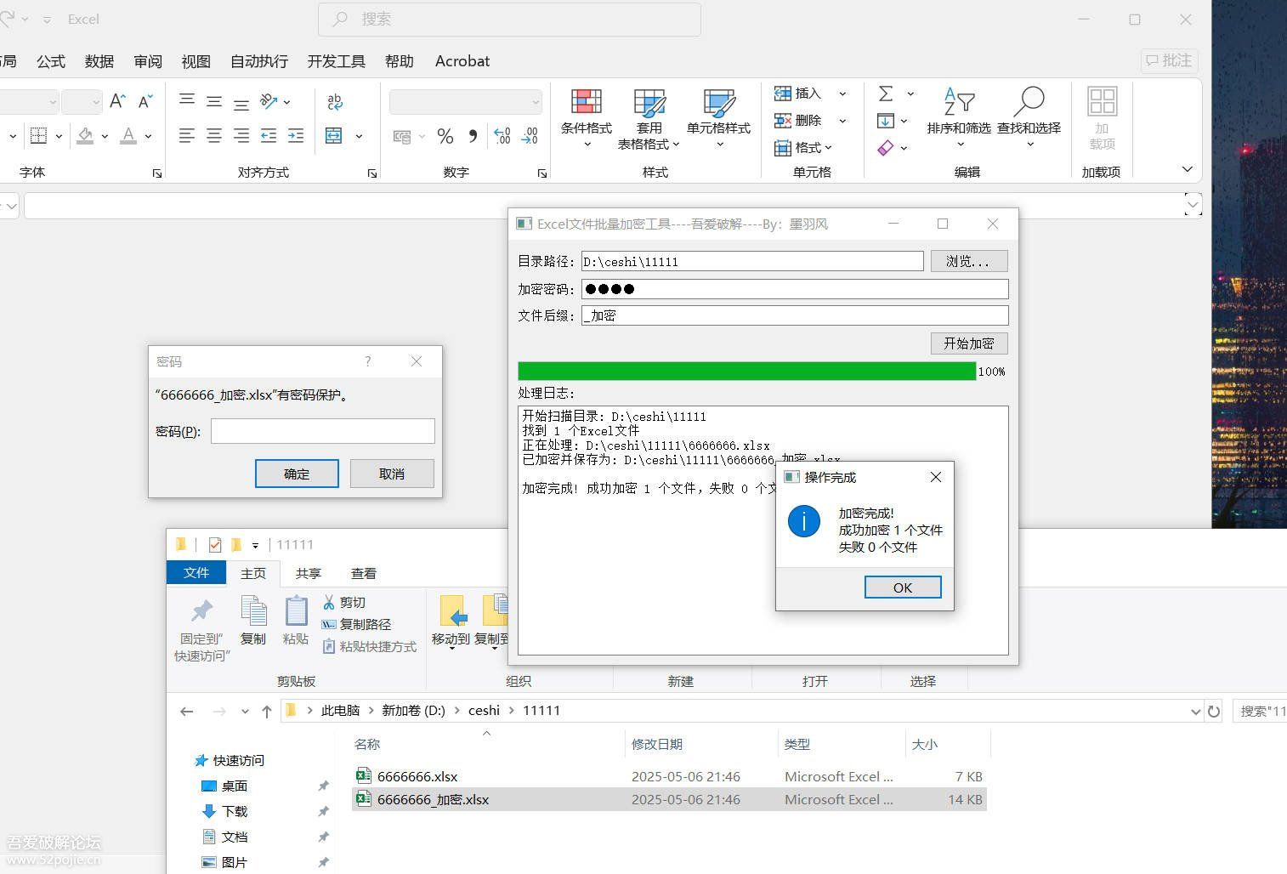Select 桌面 in Explorer quick access
1287x874 pixels.
point(235,786)
